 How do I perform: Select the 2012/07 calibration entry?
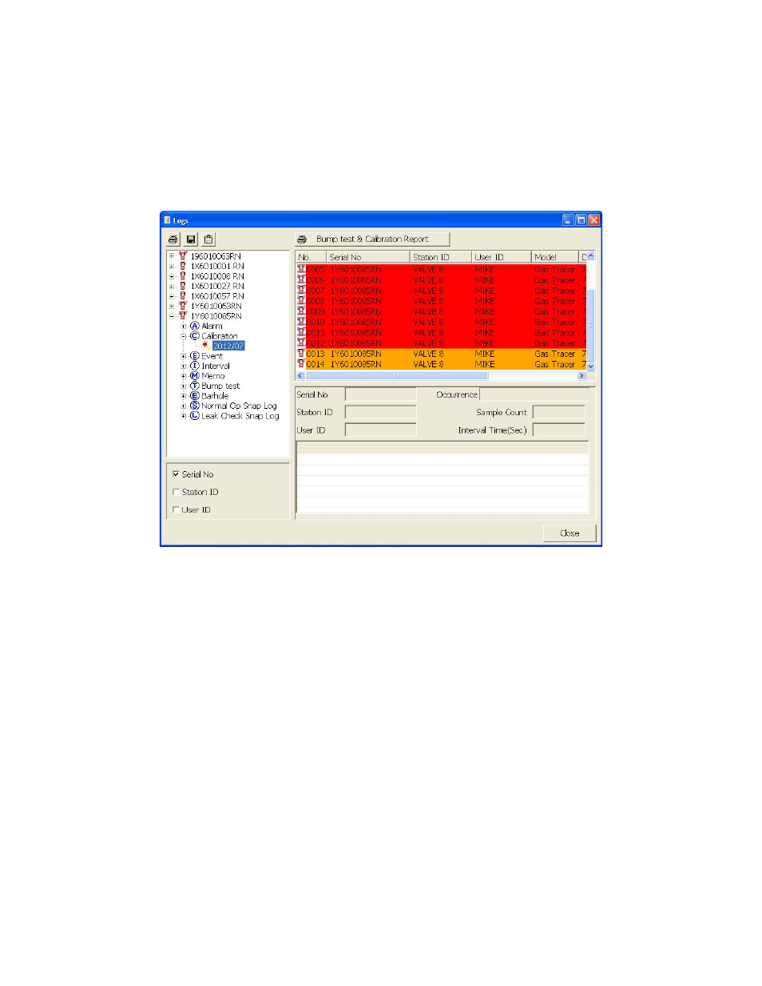point(228,346)
